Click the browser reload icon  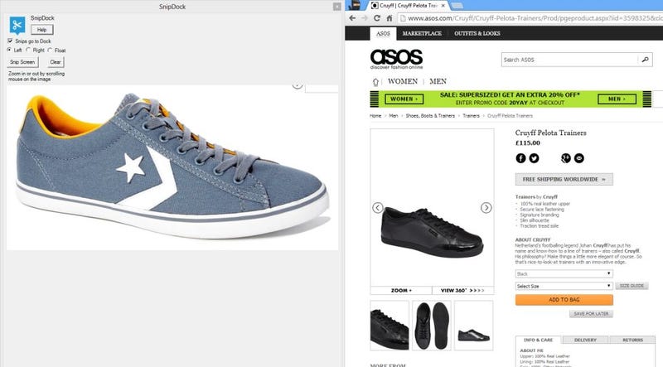377,18
